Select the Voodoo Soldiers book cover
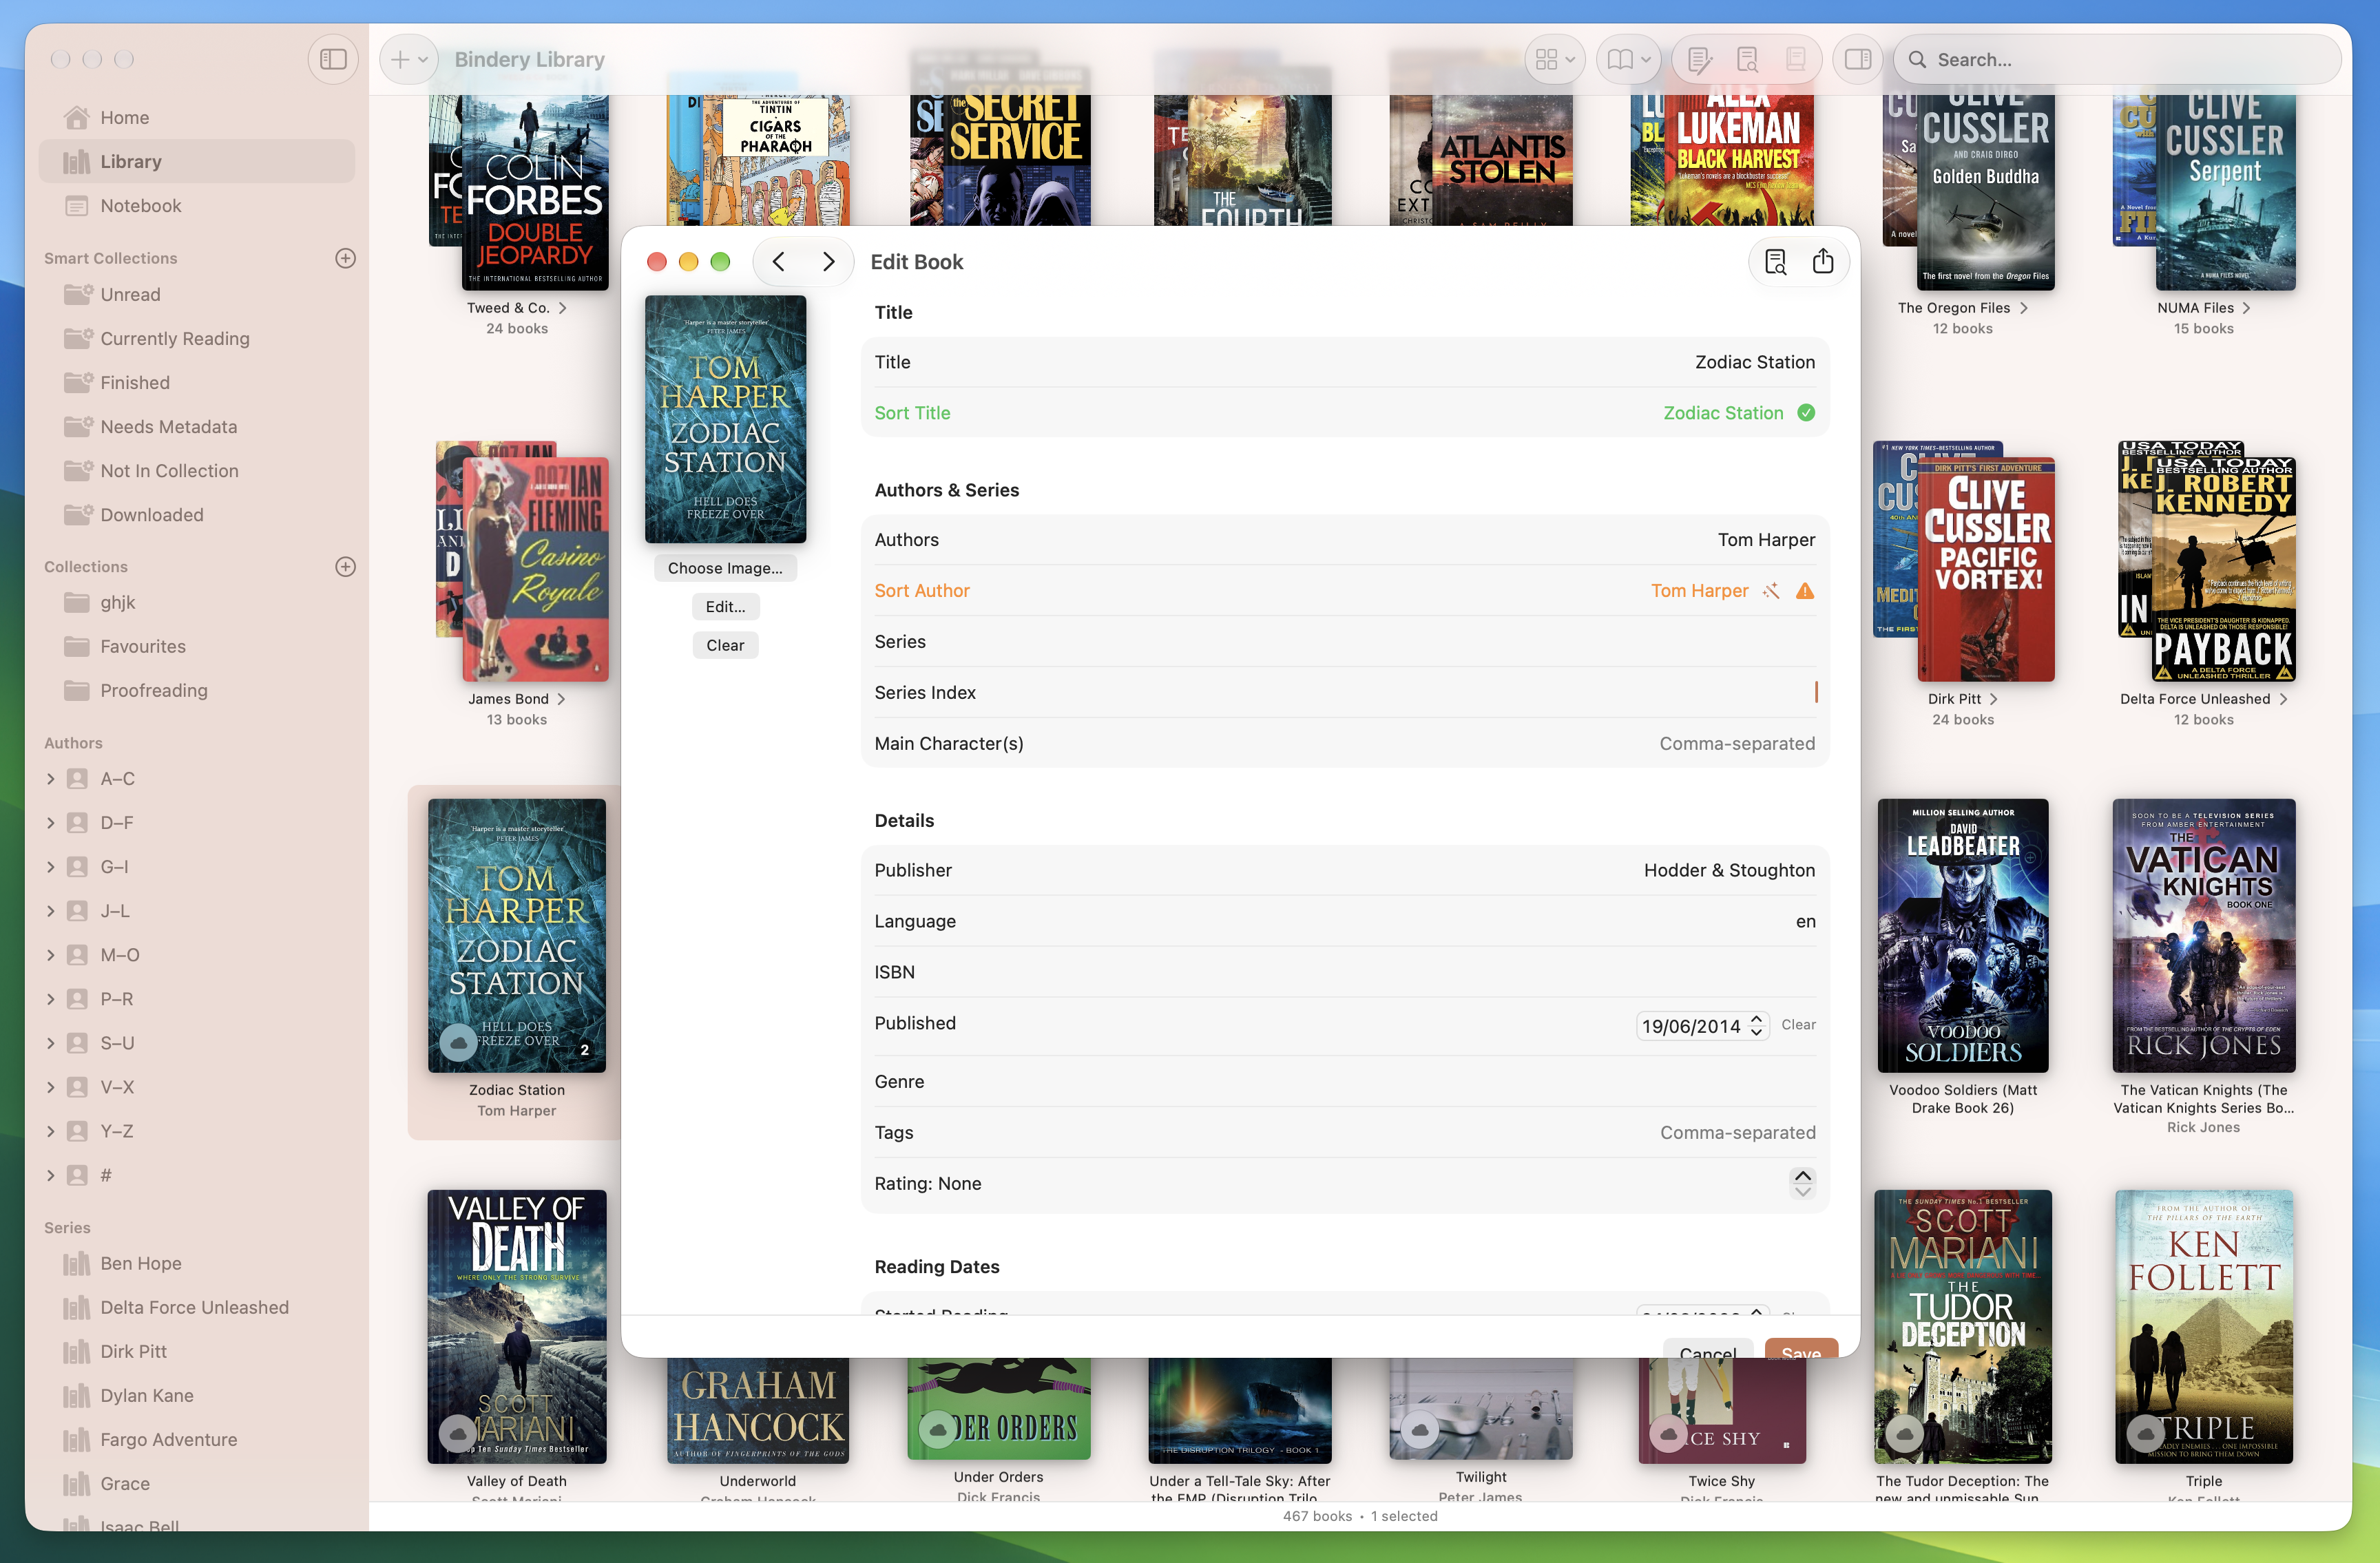This screenshot has height=1563, width=2380. click(1963, 935)
